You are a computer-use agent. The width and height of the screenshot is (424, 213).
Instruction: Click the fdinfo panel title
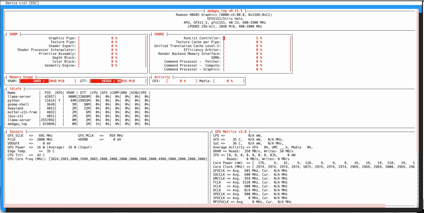[x=15, y=89]
